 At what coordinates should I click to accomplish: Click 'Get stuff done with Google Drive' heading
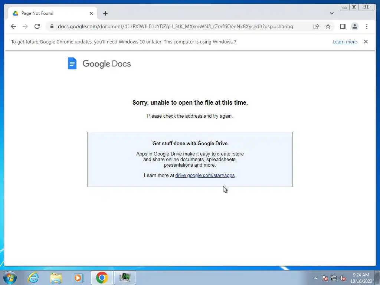click(x=190, y=143)
